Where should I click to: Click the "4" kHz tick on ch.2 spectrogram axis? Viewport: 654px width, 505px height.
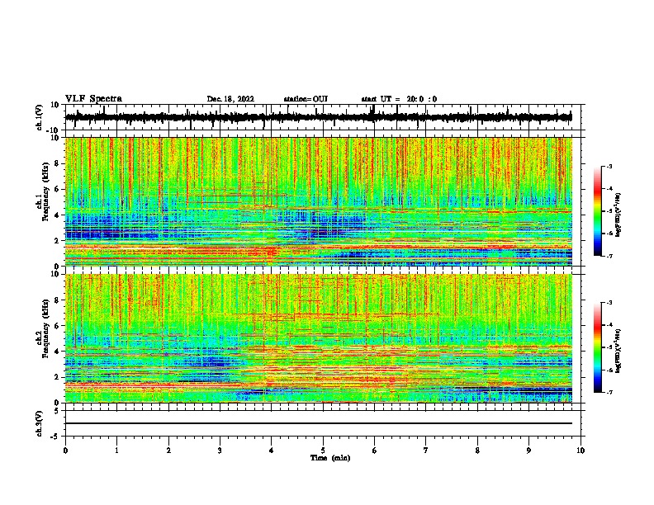click(57, 352)
